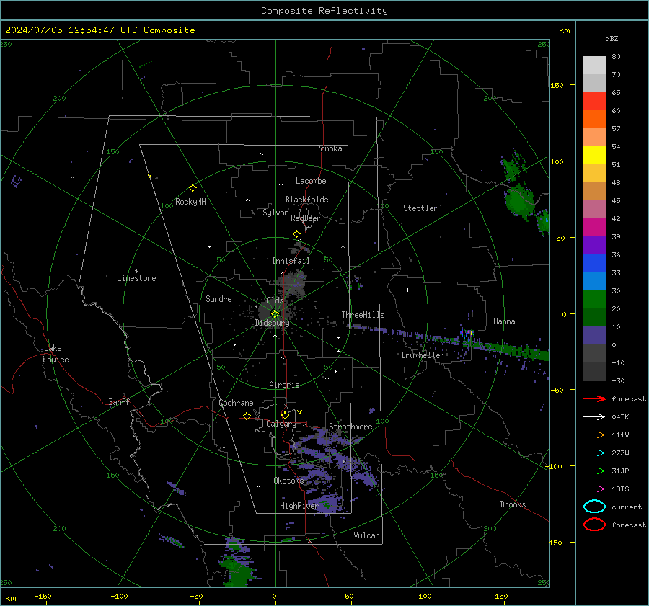Click the current legend label
The width and height of the screenshot is (649, 606).
[x=627, y=507]
